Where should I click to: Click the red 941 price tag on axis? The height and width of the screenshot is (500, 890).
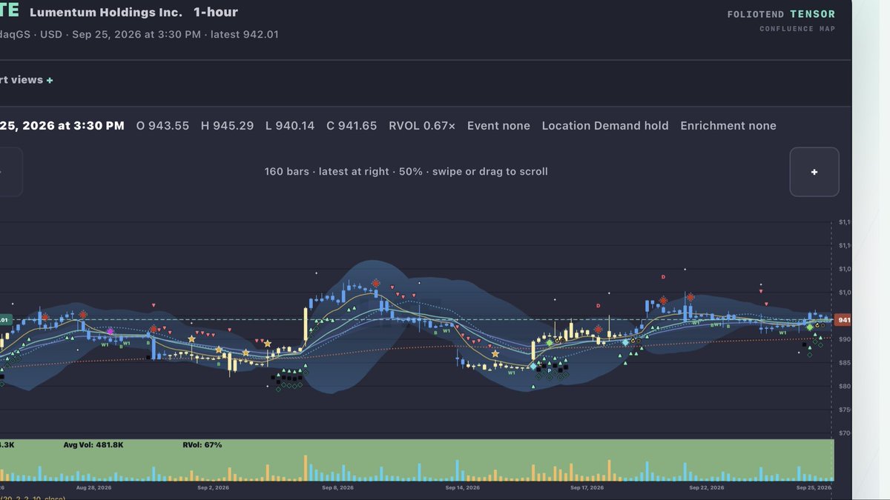pos(843,320)
